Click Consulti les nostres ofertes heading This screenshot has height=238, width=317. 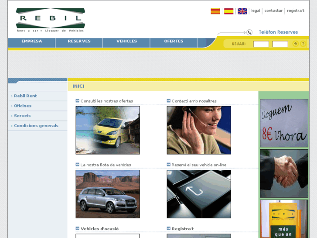(x=107, y=101)
